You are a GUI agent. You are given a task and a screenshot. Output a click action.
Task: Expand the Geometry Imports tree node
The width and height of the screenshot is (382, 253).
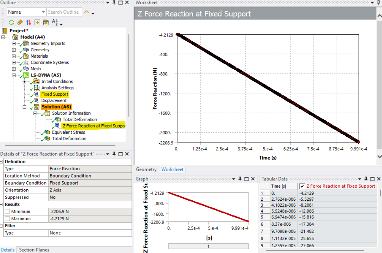(14, 43)
